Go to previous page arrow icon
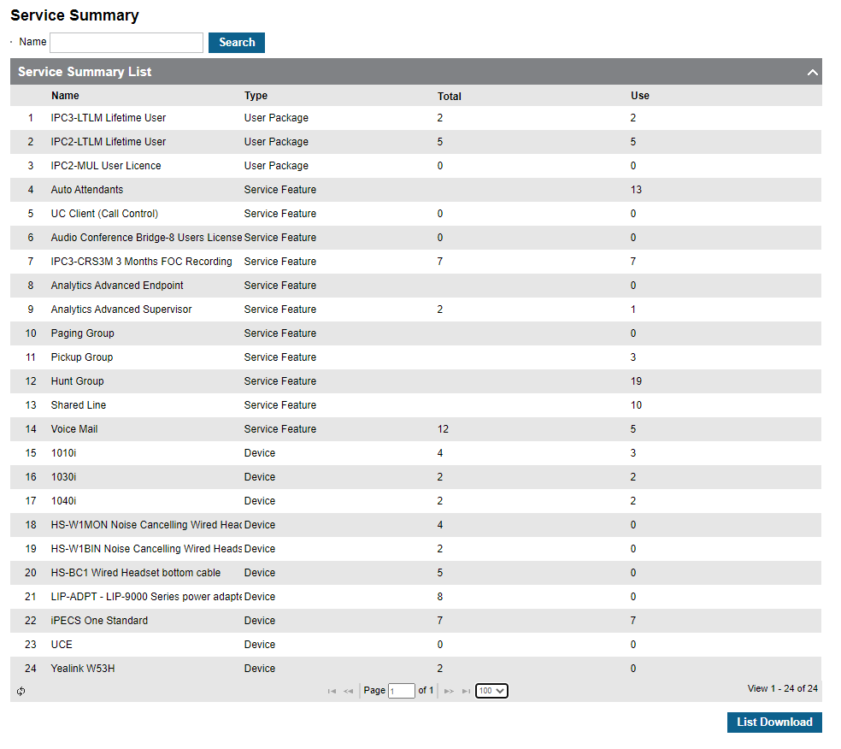Image resolution: width=841 pixels, height=749 pixels. [x=349, y=691]
